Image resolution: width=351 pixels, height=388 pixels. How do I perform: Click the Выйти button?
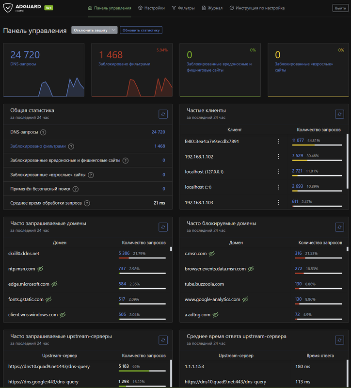point(340,8)
